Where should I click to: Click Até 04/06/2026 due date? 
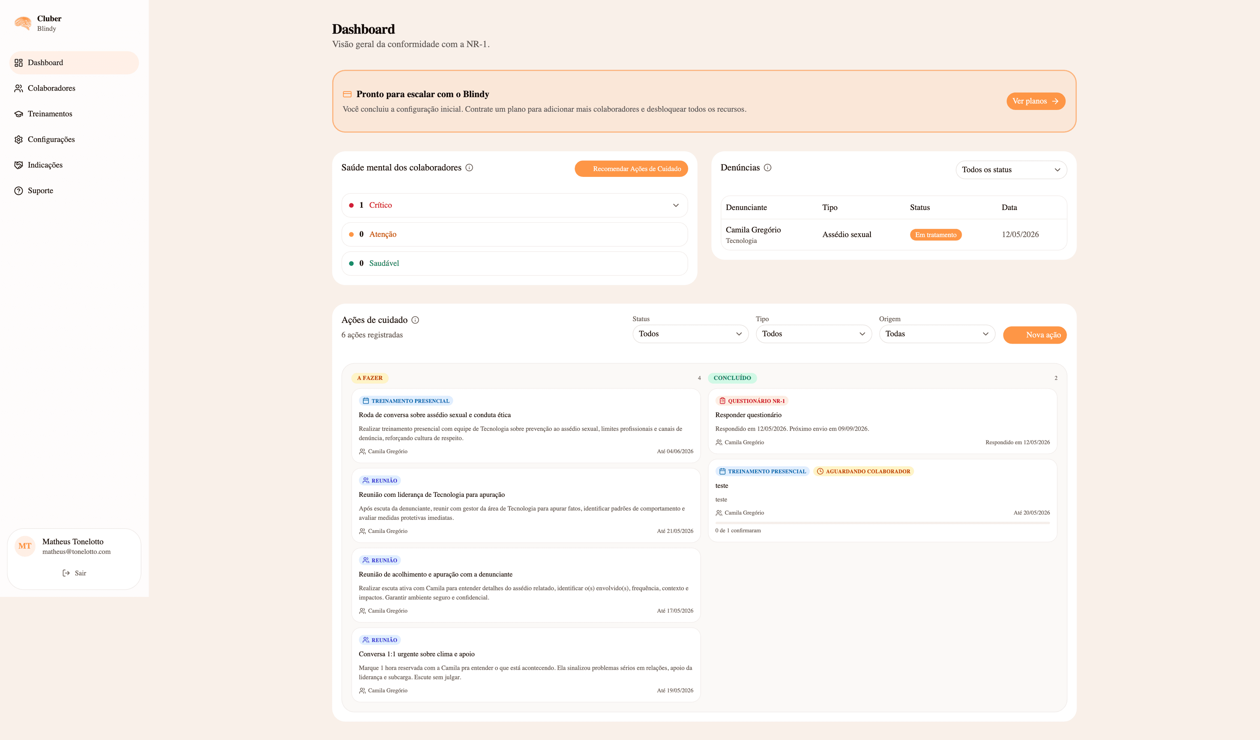[675, 452]
